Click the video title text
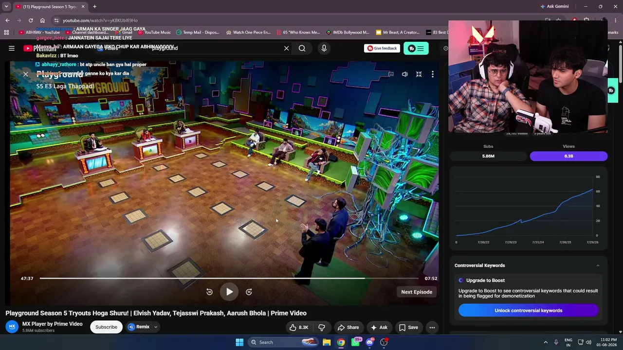Viewport: 623px width, 350px height. [156, 313]
